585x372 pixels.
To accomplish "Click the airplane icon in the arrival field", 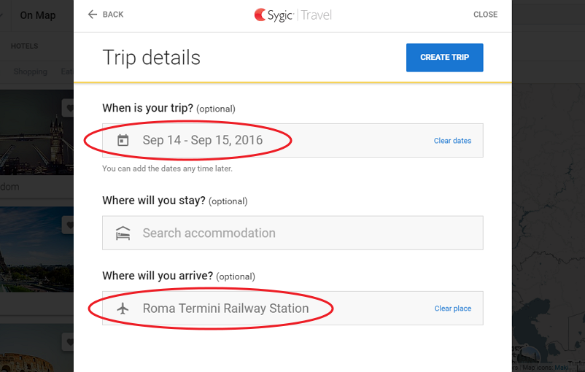I will 123,309.
